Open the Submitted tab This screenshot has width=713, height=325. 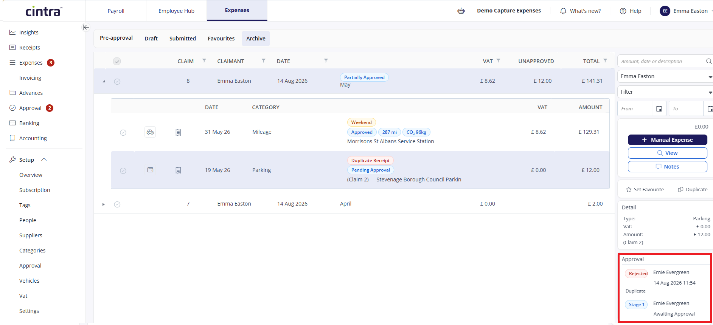tap(183, 39)
